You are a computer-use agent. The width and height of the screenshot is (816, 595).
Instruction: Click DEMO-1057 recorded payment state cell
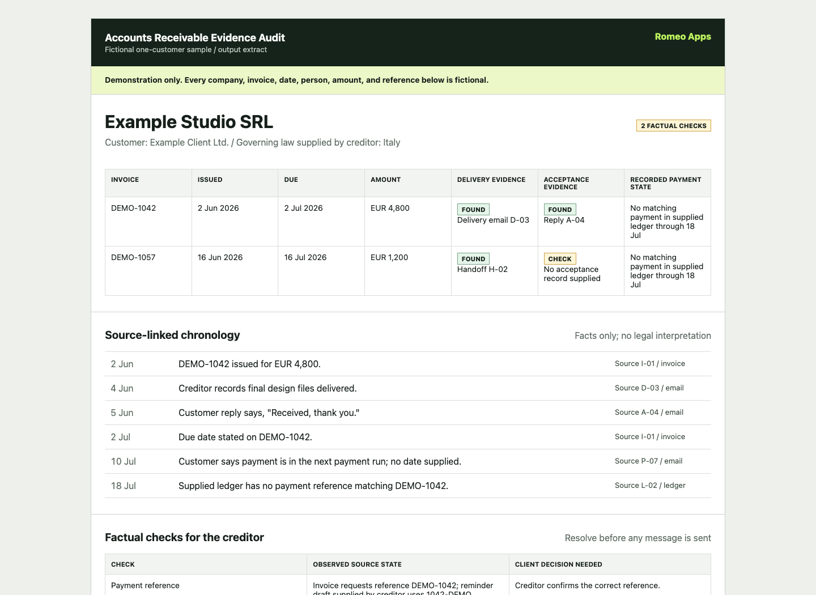(x=667, y=271)
